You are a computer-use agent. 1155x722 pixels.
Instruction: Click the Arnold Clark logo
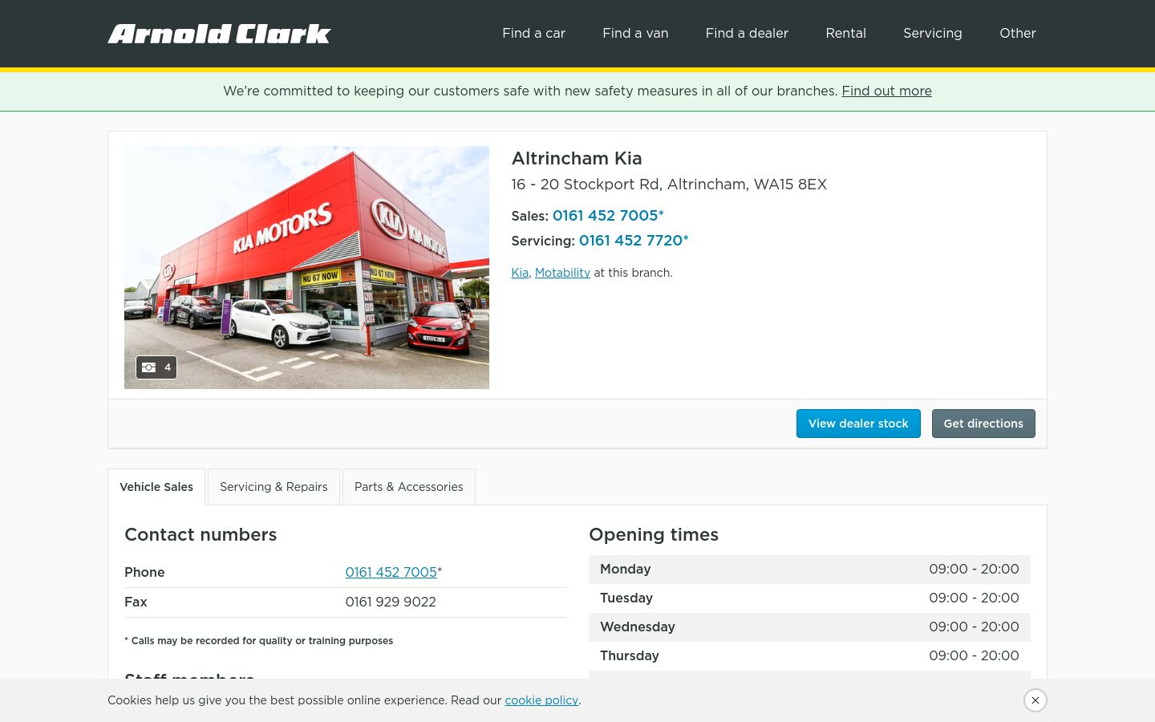[x=219, y=34]
